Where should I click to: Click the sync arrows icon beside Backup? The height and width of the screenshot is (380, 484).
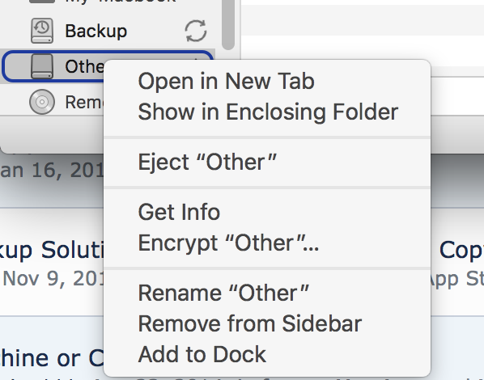pyautogui.click(x=196, y=31)
